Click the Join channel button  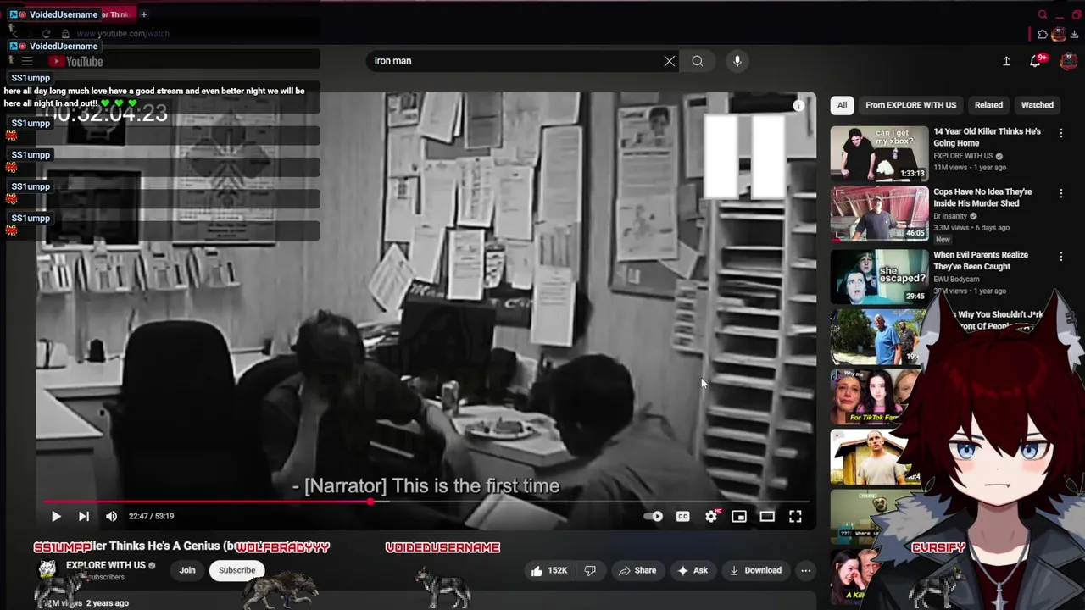tap(187, 570)
